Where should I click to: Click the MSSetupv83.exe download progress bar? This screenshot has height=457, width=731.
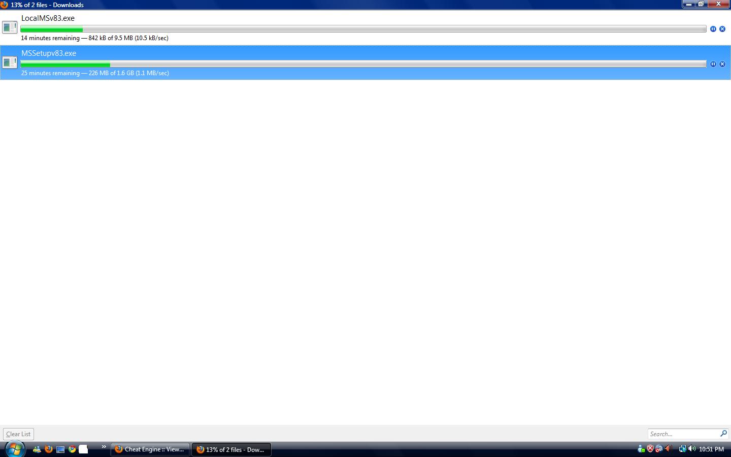pos(363,64)
